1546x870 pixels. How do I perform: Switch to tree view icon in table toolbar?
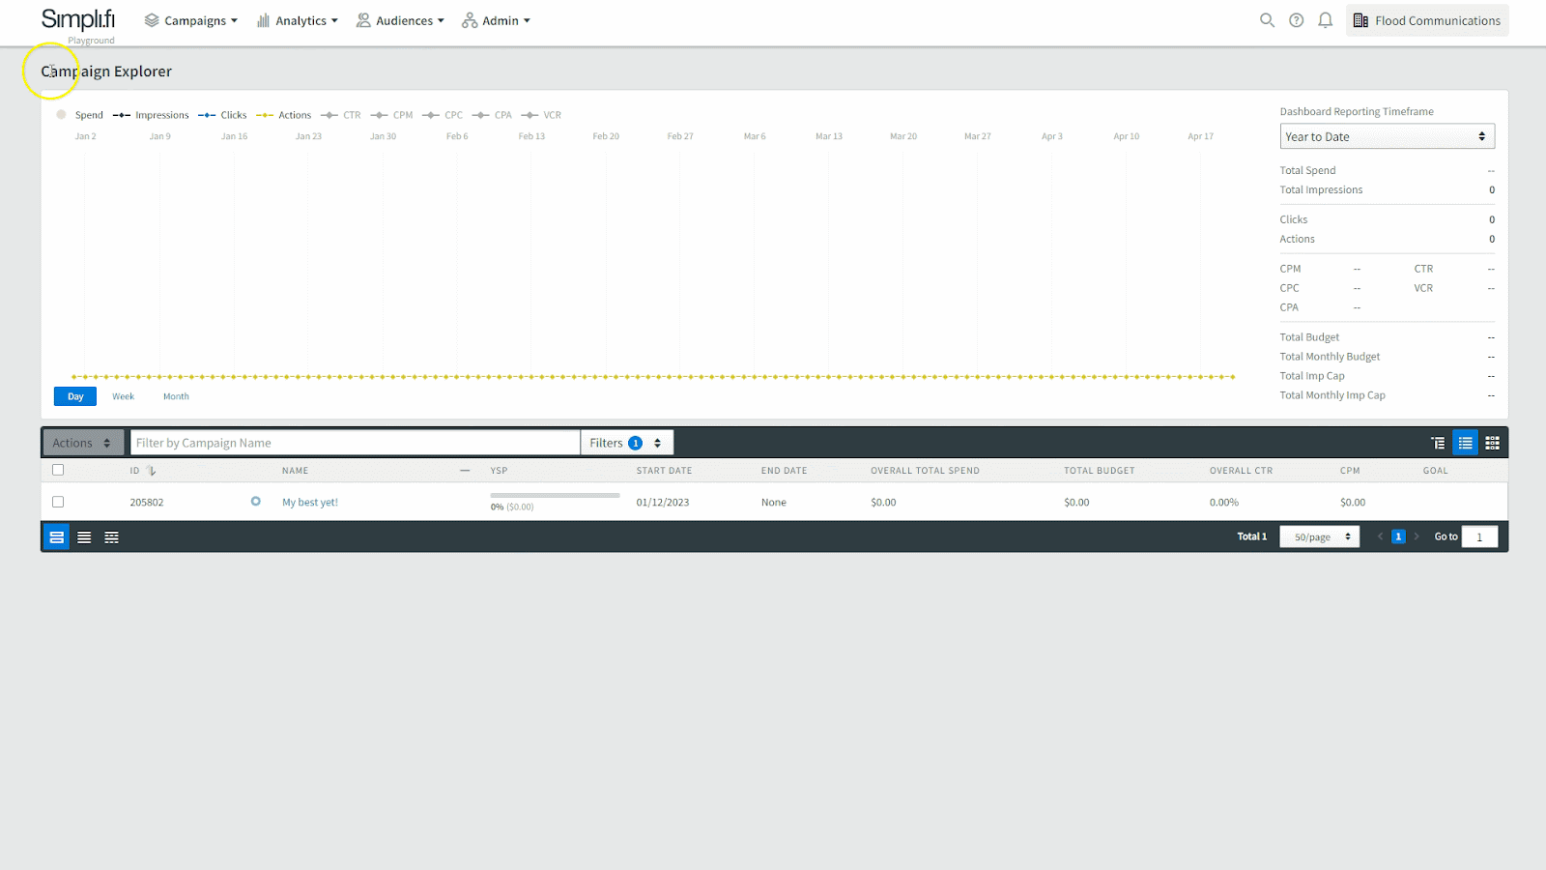1438,443
